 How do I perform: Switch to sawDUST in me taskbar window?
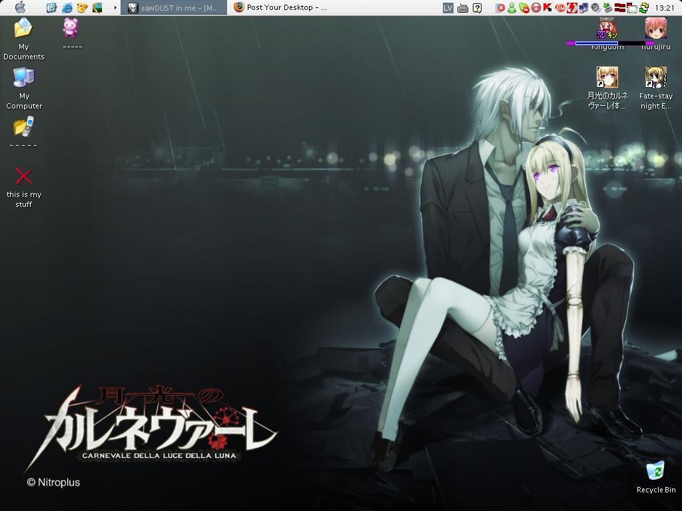pos(174,7)
